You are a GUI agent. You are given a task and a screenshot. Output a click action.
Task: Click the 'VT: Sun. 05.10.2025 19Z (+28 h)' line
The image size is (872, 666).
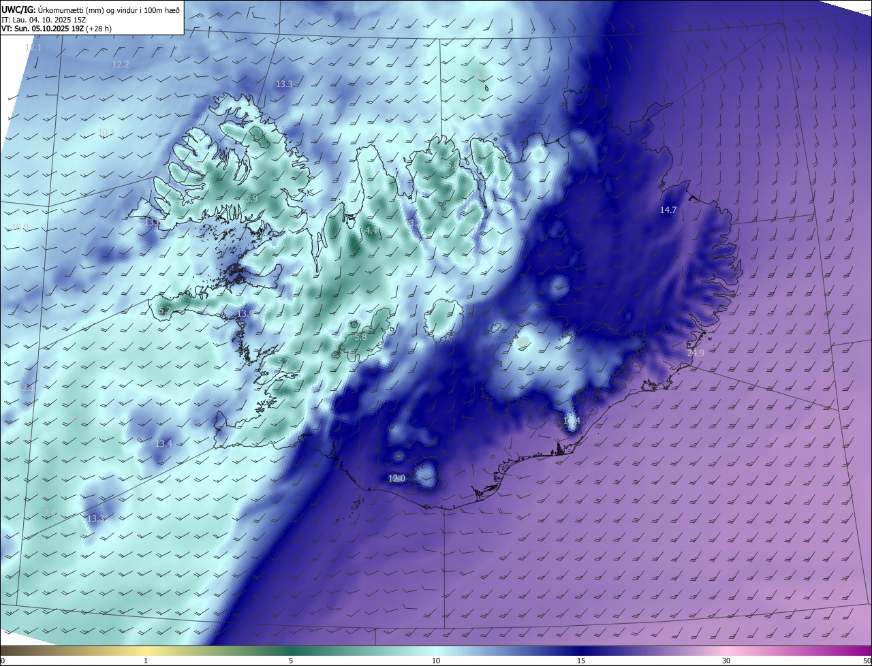click(x=57, y=29)
